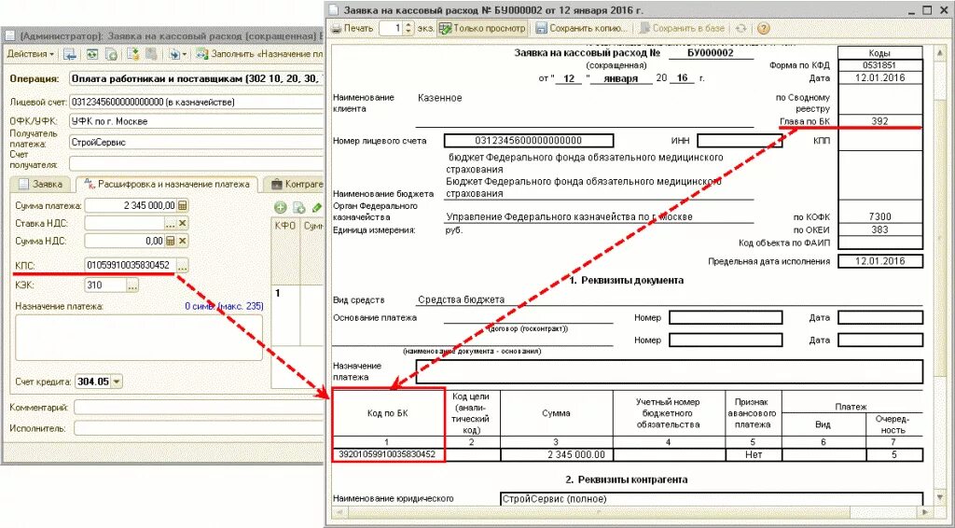Viewport: 955px width, 528px height.
Task: Click the help question mark icon
Action: (x=763, y=28)
